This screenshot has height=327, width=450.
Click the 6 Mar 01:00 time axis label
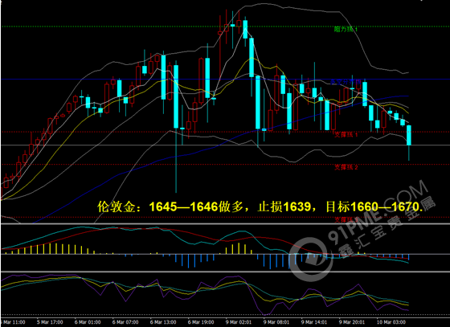point(88,322)
